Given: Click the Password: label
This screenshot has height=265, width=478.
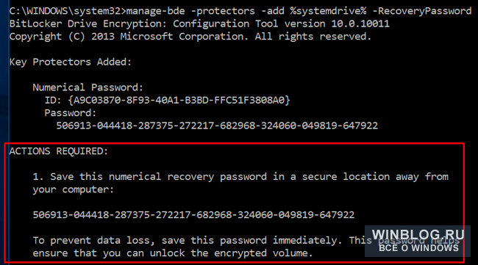Looking at the screenshot, I should pyautogui.click(x=71, y=113).
